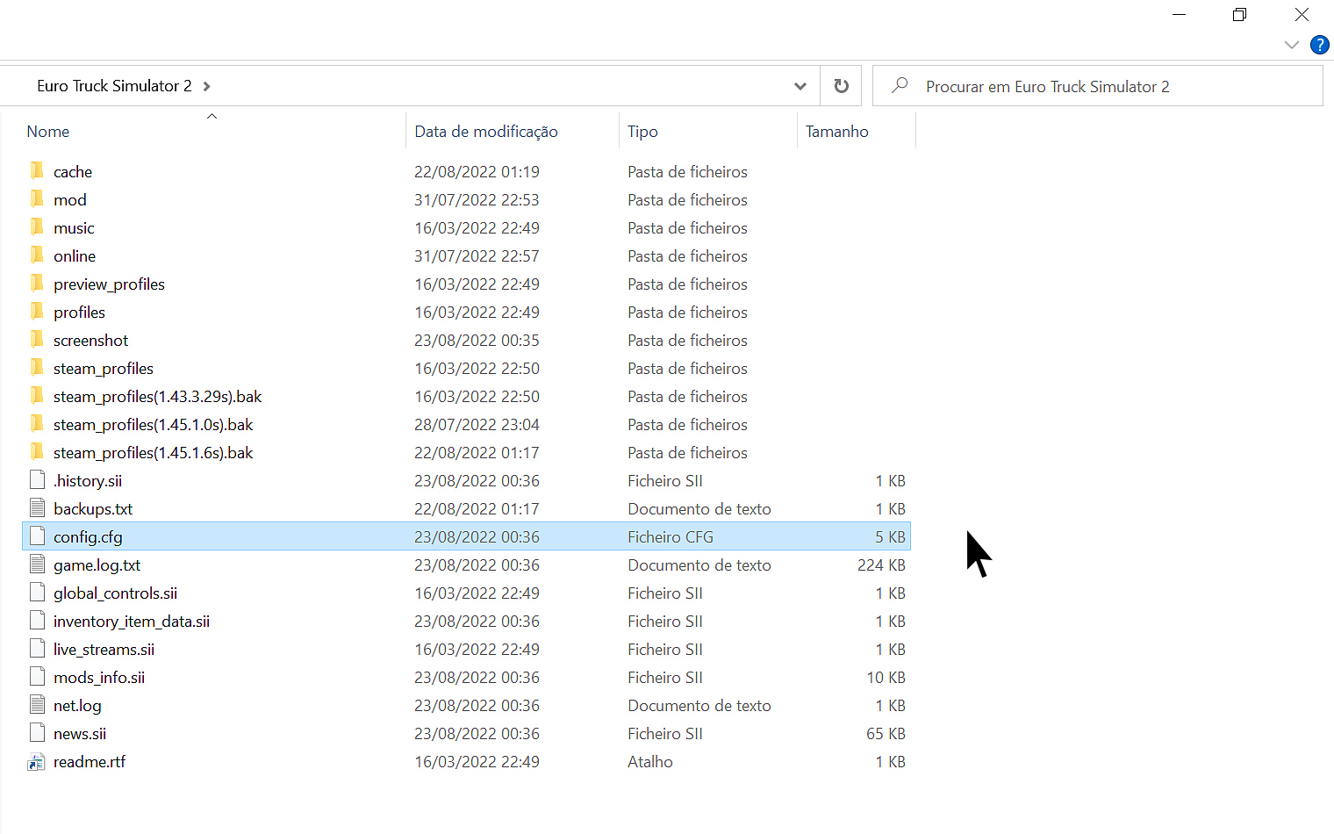Click the 224 KB size of game.log.txt

click(x=881, y=565)
